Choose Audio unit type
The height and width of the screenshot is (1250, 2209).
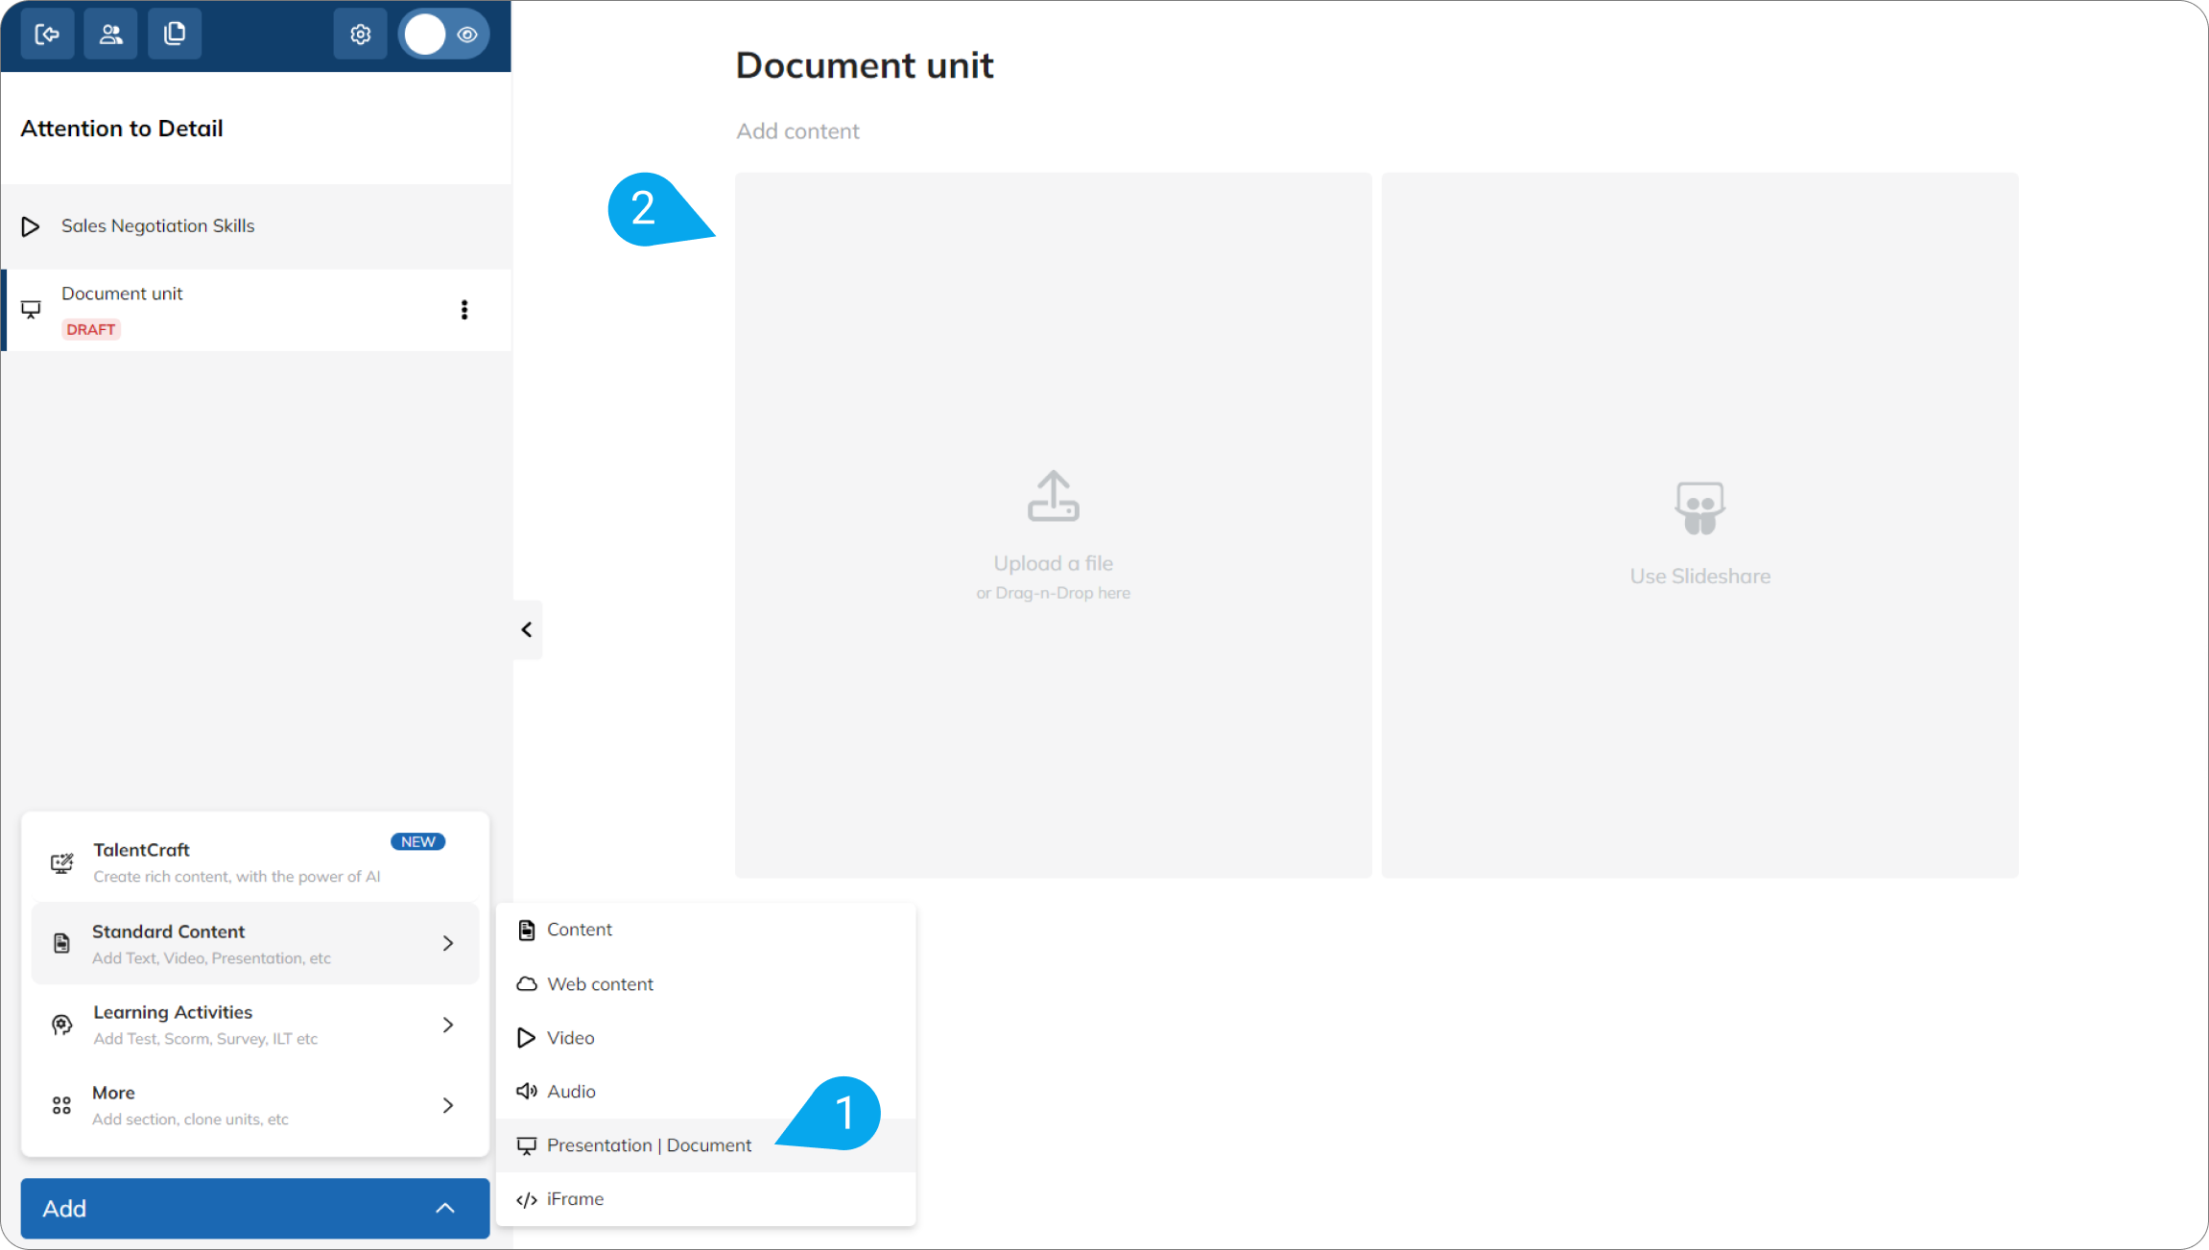point(705,1091)
